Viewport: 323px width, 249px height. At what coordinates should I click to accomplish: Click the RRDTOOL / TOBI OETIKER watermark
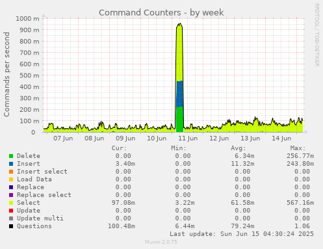(x=317, y=35)
